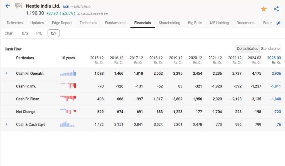Select the Financials tab
Image resolution: width=285 pixels, height=166 pixels.
coord(142,23)
